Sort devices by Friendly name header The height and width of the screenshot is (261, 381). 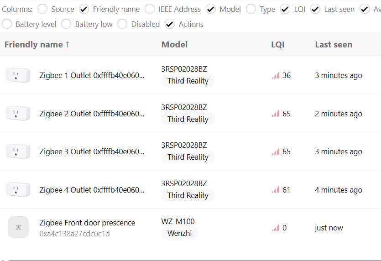(x=37, y=44)
